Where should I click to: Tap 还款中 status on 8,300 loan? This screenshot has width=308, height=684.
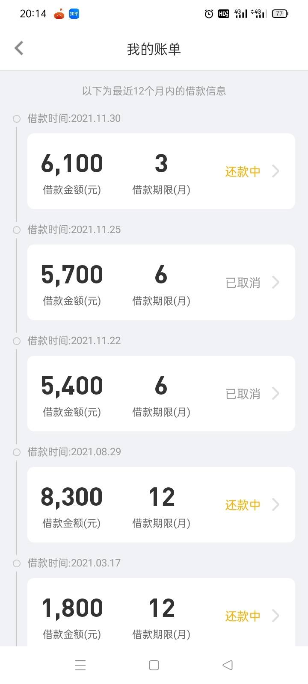[x=243, y=505]
